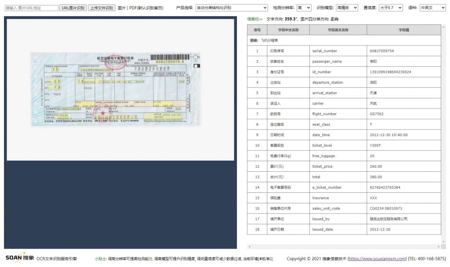Screen dimensions: 450x267
Task: Click the SOAN 搜象 logo
Action: (x=19, y=257)
